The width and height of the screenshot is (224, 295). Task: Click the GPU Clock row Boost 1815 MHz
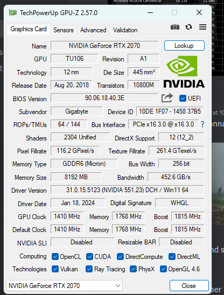[187, 216]
